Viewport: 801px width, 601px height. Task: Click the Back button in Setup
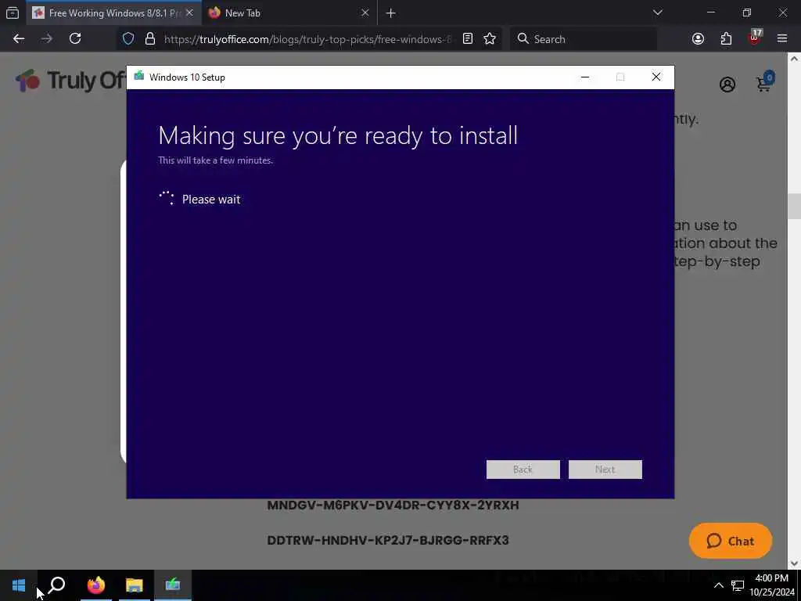tap(523, 470)
